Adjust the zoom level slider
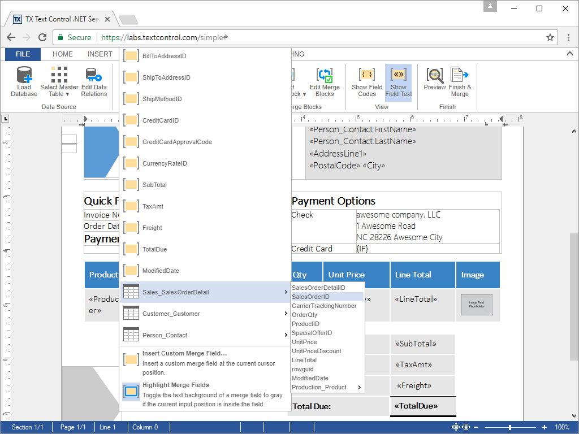Screen dimensions: 579x434 click(x=510, y=427)
